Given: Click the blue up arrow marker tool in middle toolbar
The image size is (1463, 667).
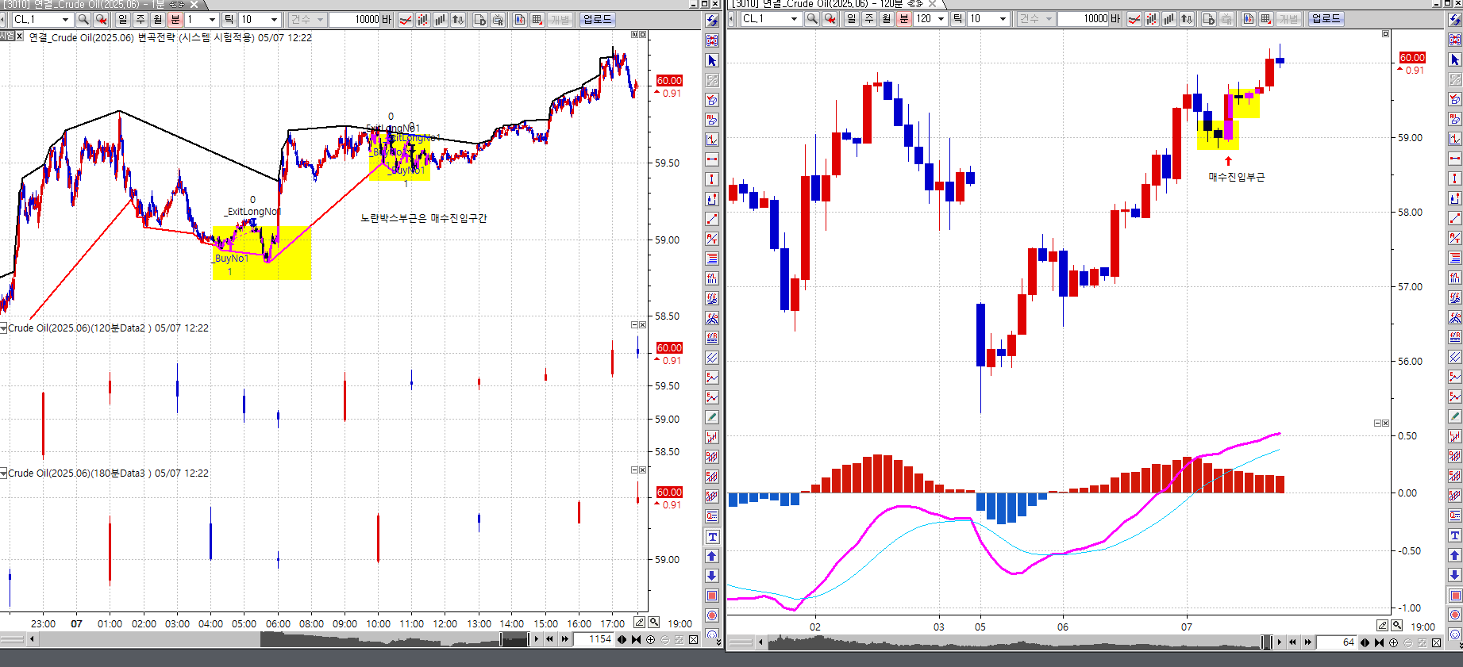Looking at the screenshot, I should coord(712,556).
